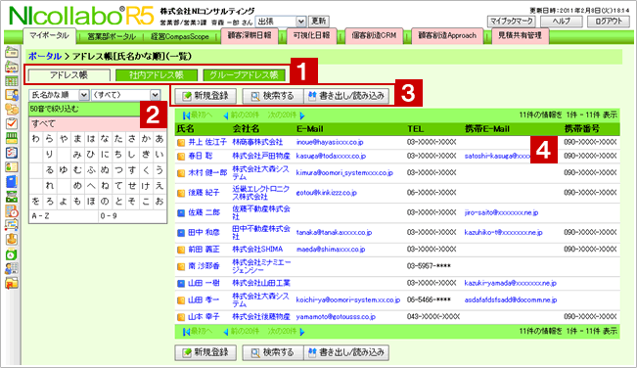Switch to the アドレス帳 tab
The width and height of the screenshot is (637, 368).
click(69, 75)
